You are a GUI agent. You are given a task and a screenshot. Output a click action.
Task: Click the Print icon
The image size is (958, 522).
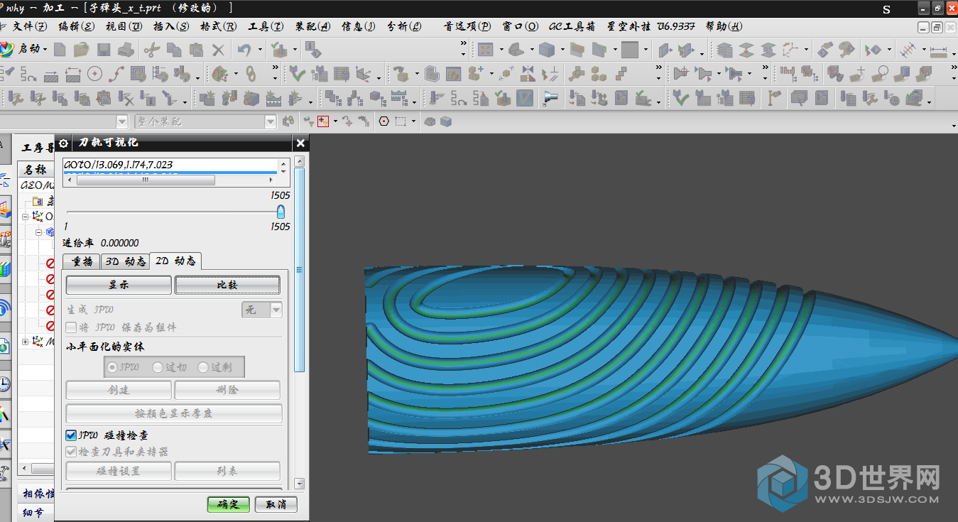pyautogui.click(x=126, y=50)
